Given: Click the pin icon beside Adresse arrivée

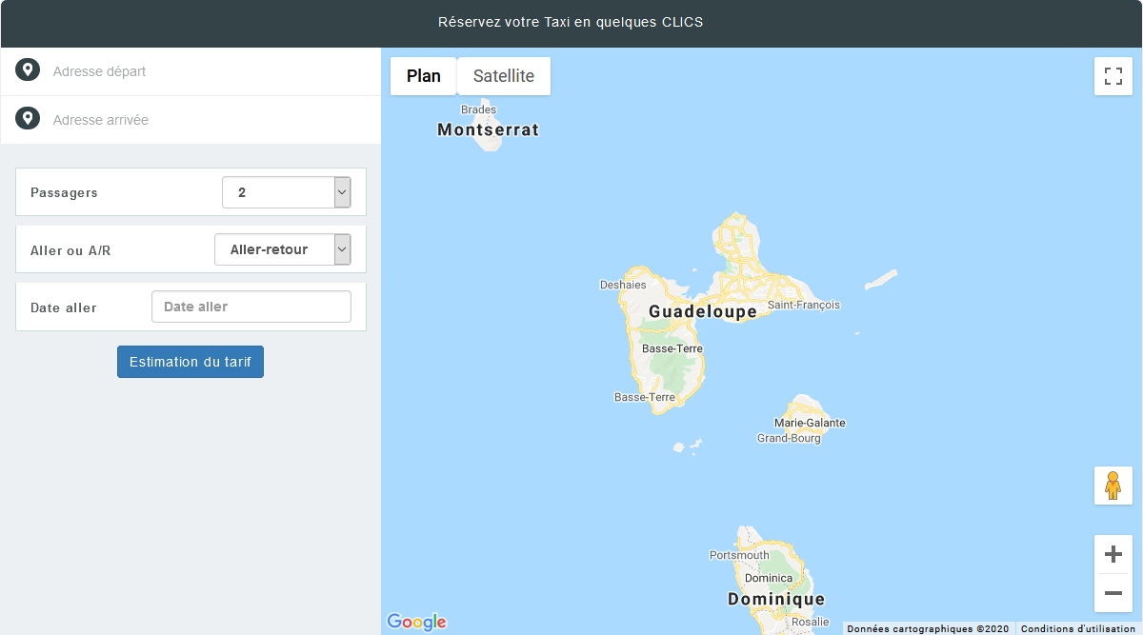Looking at the screenshot, I should click(28, 117).
